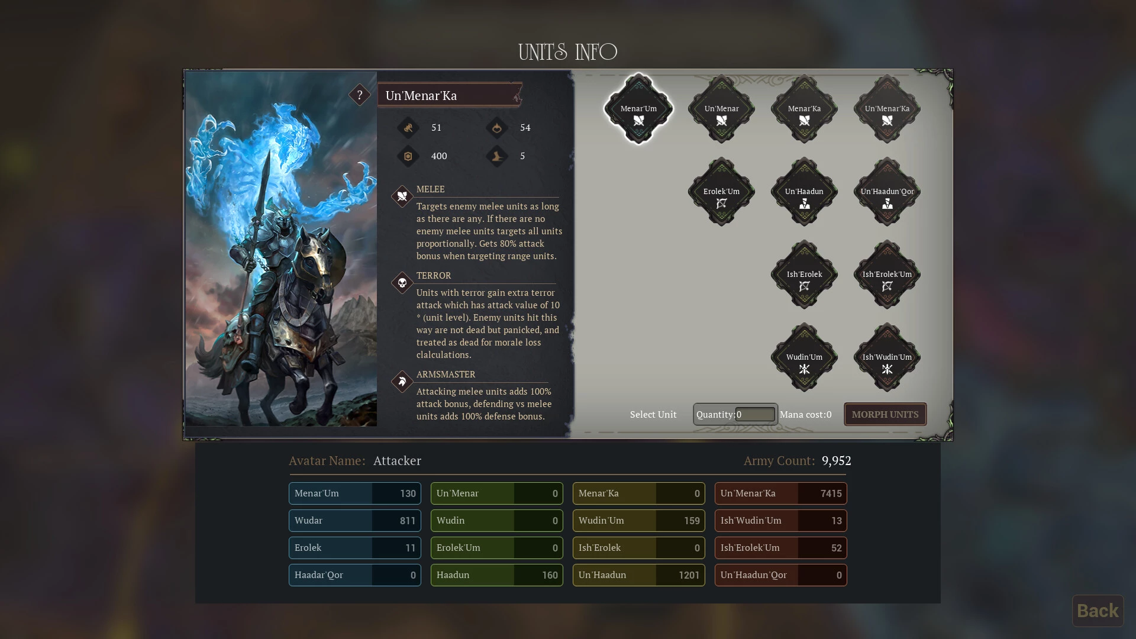Select the Un'Menar unit diamond
Image resolution: width=1136 pixels, height=639 pixels.
(721, 109)
